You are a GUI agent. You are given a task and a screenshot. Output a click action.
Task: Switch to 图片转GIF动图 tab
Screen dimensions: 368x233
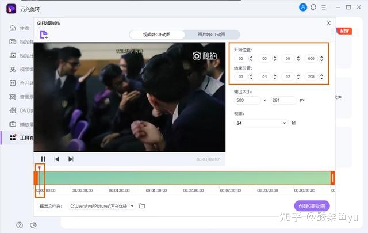tap(212, 35)
